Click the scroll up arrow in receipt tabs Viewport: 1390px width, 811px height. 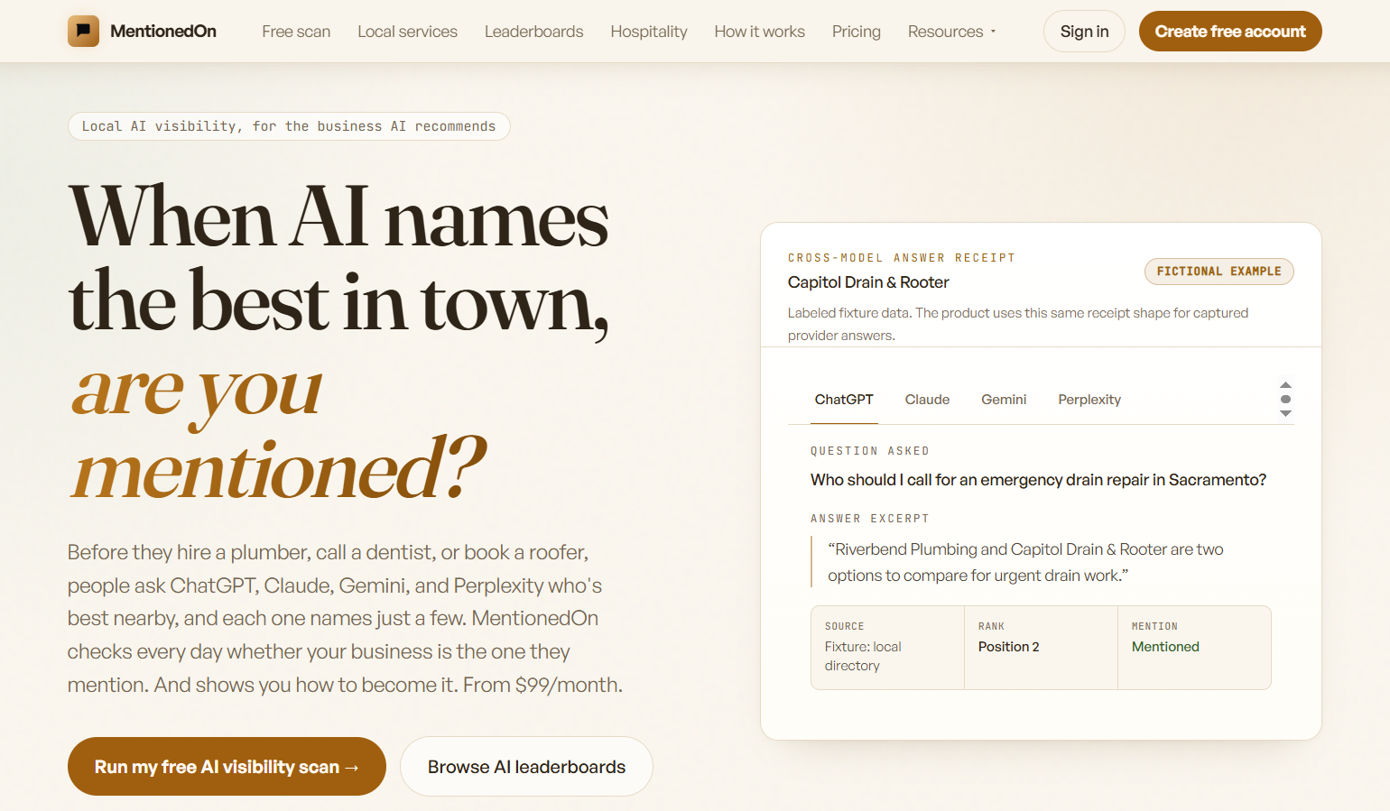click(x=1285, y=385)
